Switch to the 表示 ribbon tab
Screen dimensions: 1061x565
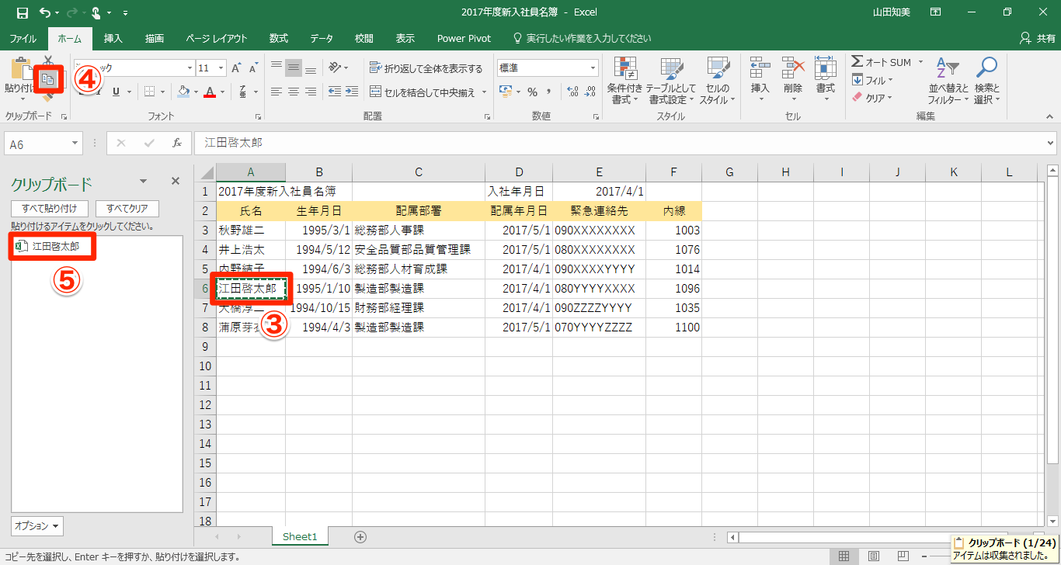point(405,38)
